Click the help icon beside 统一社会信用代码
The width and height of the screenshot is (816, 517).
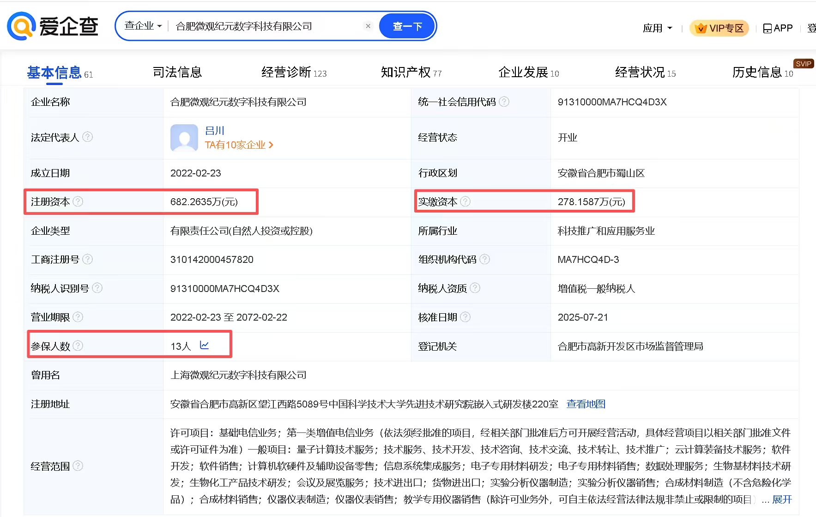(504, 102)
